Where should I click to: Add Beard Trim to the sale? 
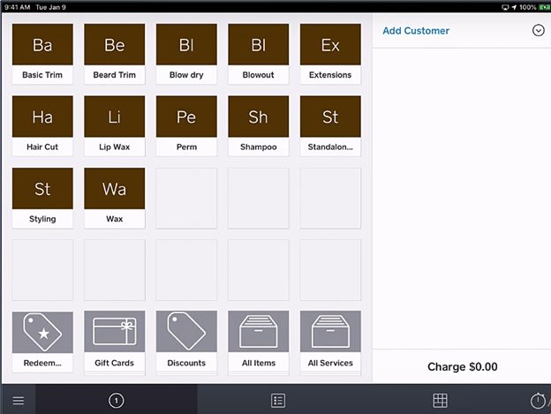[x=115, y=54]
